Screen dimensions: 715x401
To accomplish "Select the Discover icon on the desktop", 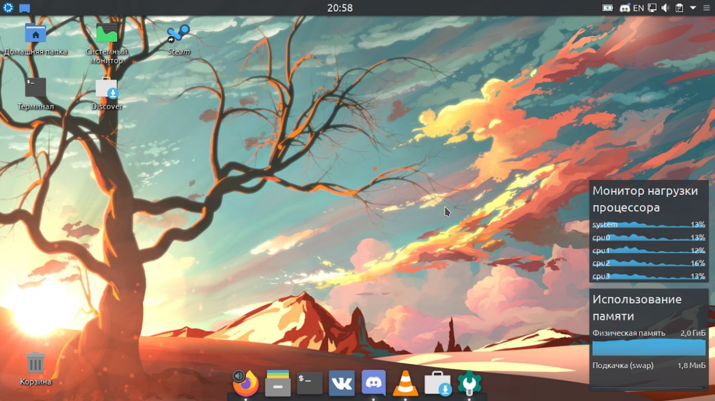I will click(107, 93).
